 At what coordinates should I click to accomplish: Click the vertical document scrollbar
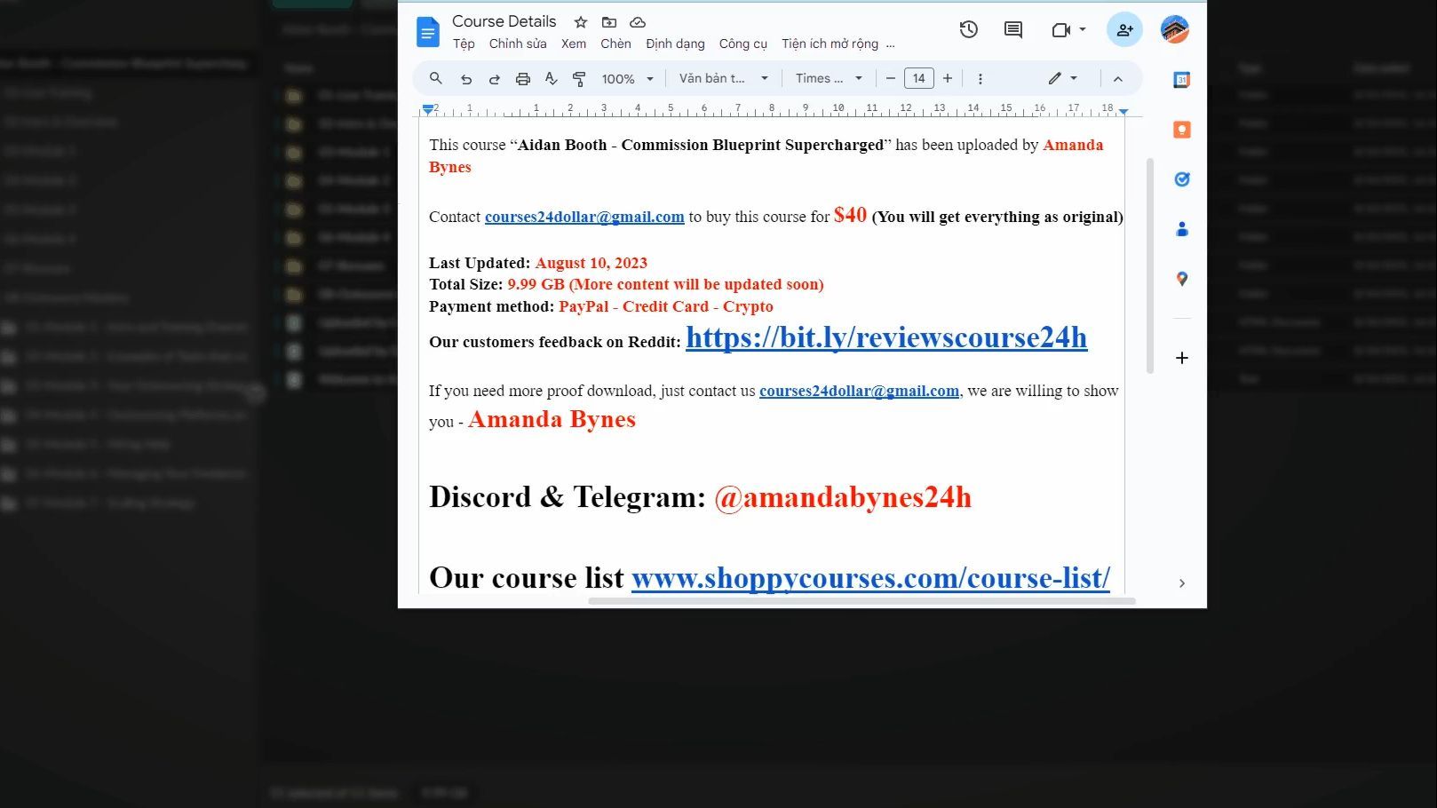pyautogui.click(x=1150, y=266)
